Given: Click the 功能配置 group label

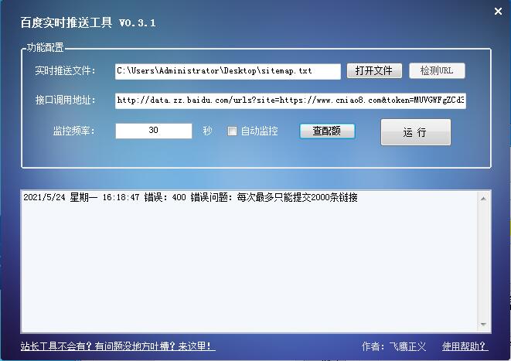Looking at the screenshot, I should pyautogui.click(x=46, y=48).
